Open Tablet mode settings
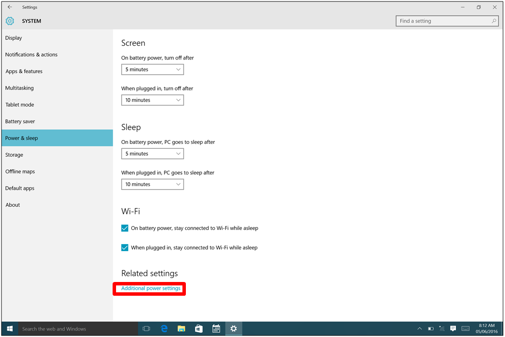The image size is (505, 337). click(58, 105)
